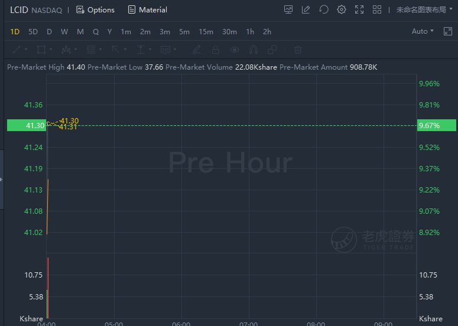Image resolution: width=458 pixels, height=326 pixels.
Task: Click the edit note pencil icon
Action: pyautogui.click(x=306, y=9)
